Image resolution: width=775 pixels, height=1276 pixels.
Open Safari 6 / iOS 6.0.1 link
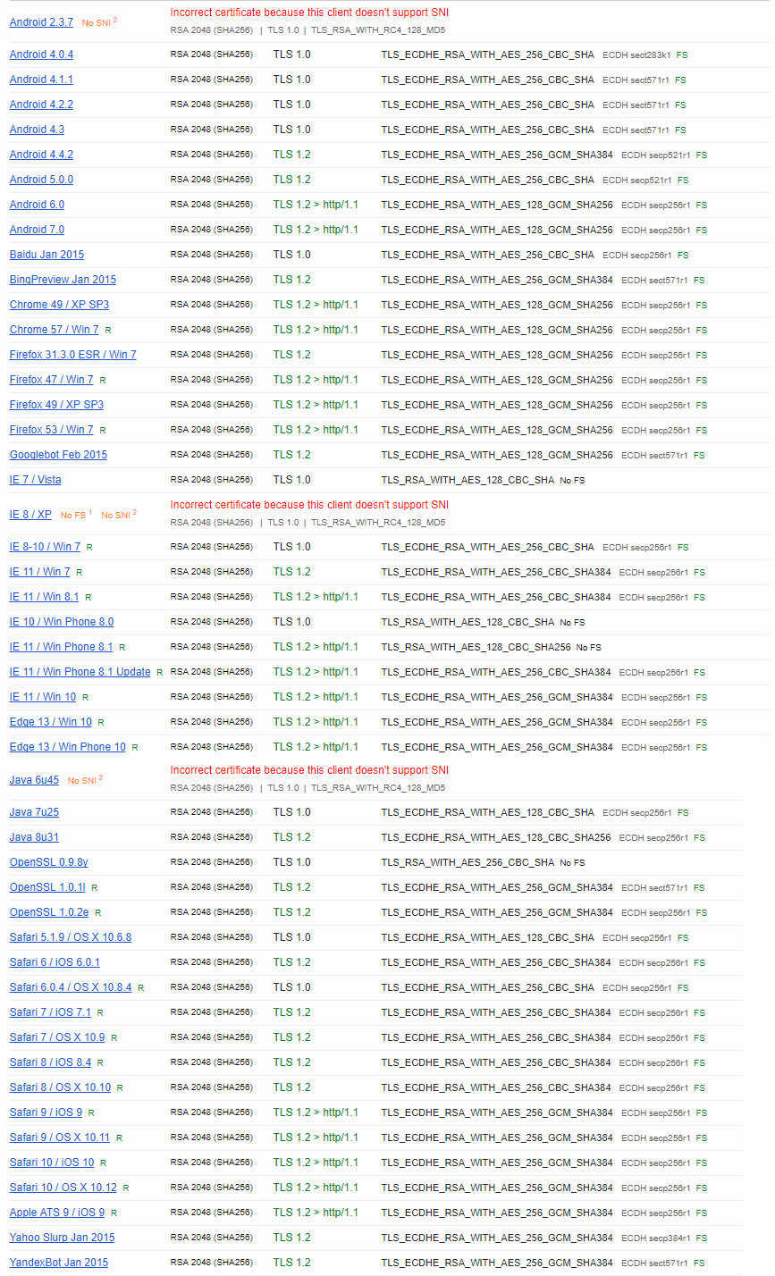55,962
